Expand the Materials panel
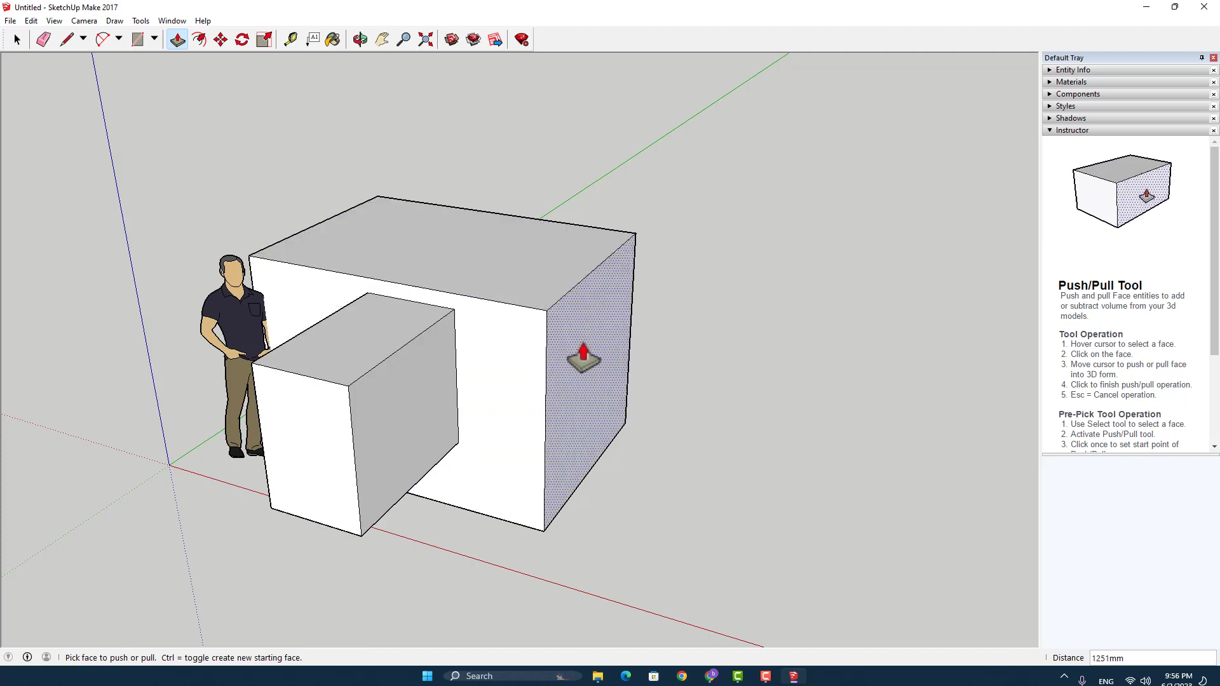This screenshot has width=1220, height=686. [x=1071, y=82]
